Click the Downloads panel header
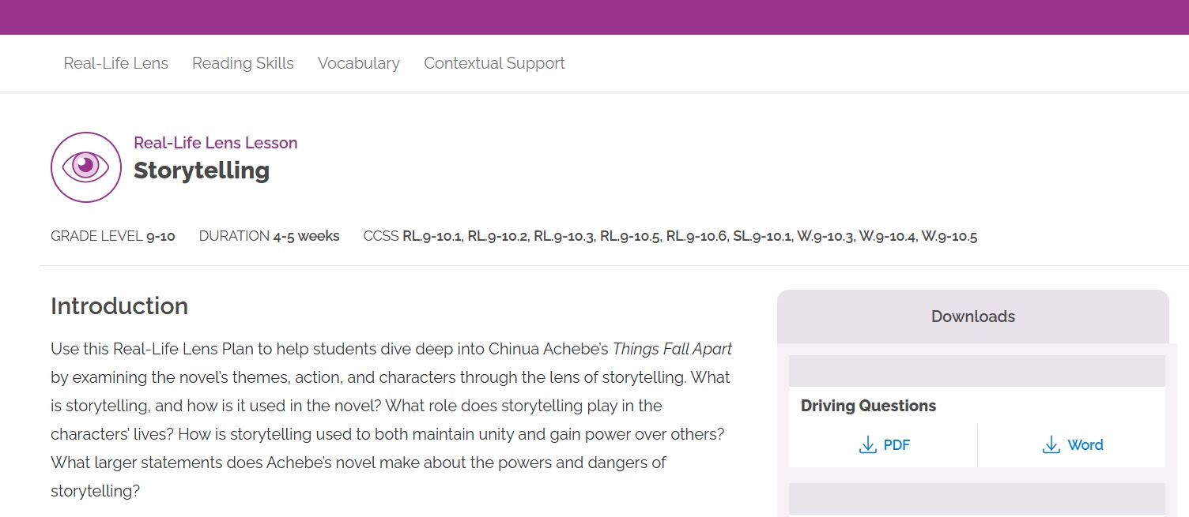The height and width of the screenshot is (517, 1189). tap(972, 317)
